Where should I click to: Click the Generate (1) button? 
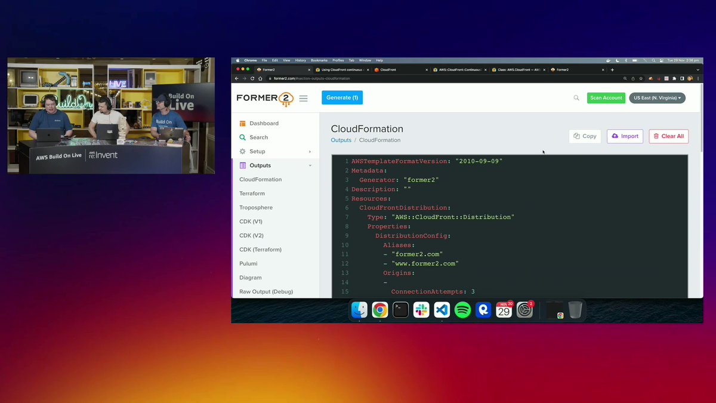[x=342, y=97]
